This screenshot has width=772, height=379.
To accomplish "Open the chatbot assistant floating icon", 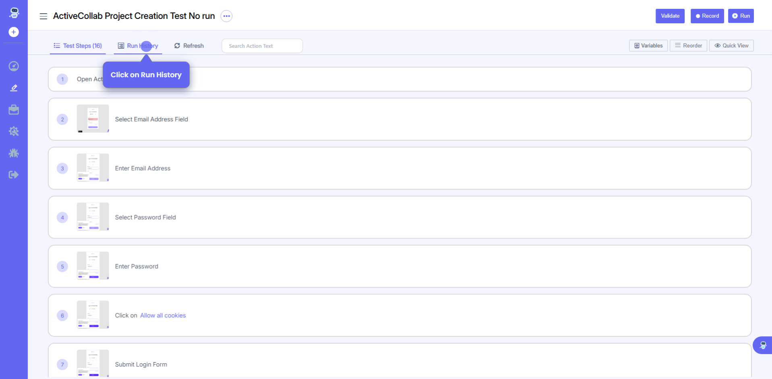I will pyautogui.click(x=763, y=345).
